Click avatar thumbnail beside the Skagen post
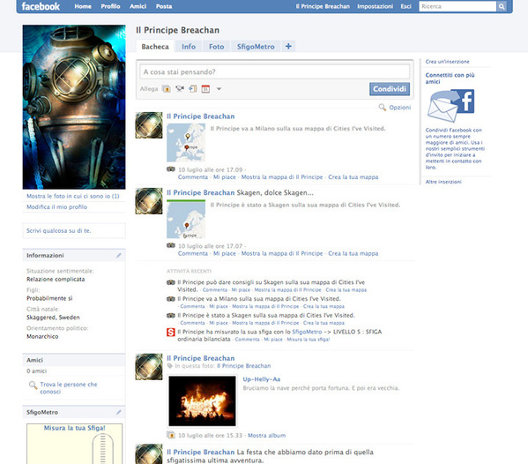The image size is (528, 464). (x=149, y=201)
